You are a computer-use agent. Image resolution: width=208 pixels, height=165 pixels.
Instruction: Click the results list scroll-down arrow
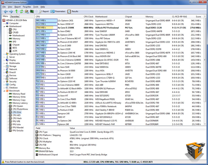point(205,124)
